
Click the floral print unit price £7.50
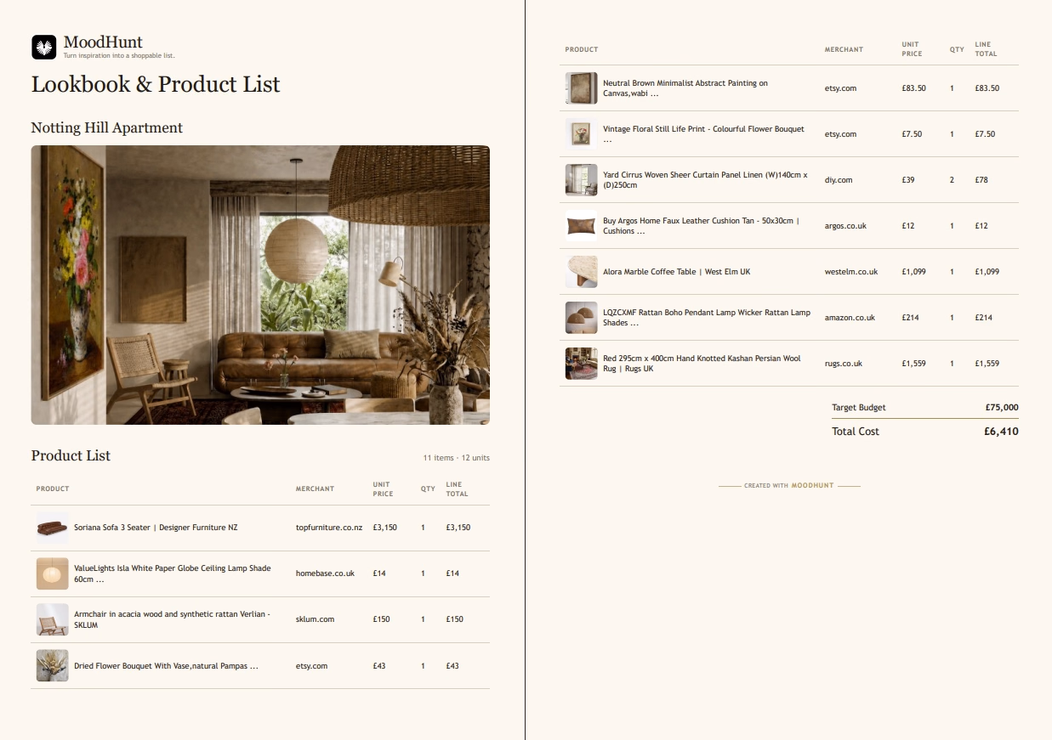pyautogui.click(x=912, y=134)
